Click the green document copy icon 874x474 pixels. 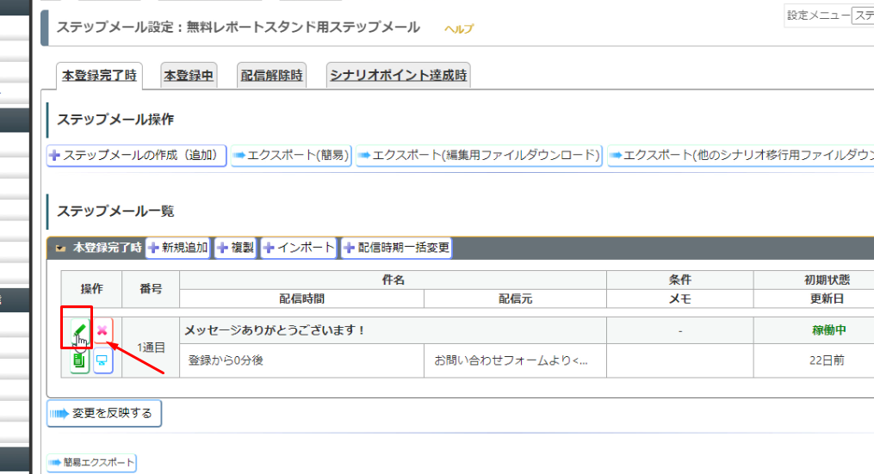click(x=79, y=360)
